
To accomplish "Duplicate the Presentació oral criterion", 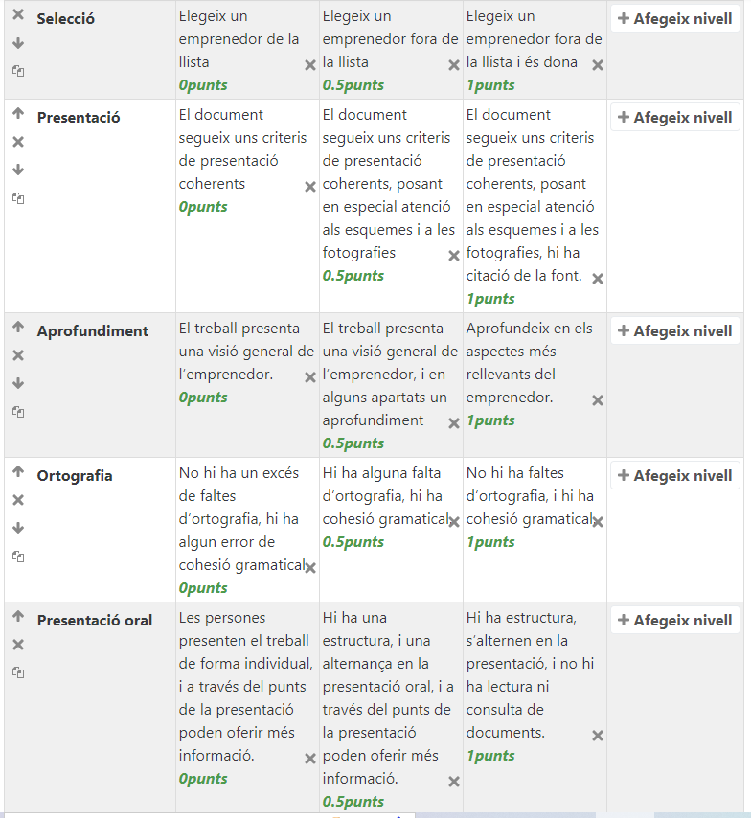I will point(18,672).
